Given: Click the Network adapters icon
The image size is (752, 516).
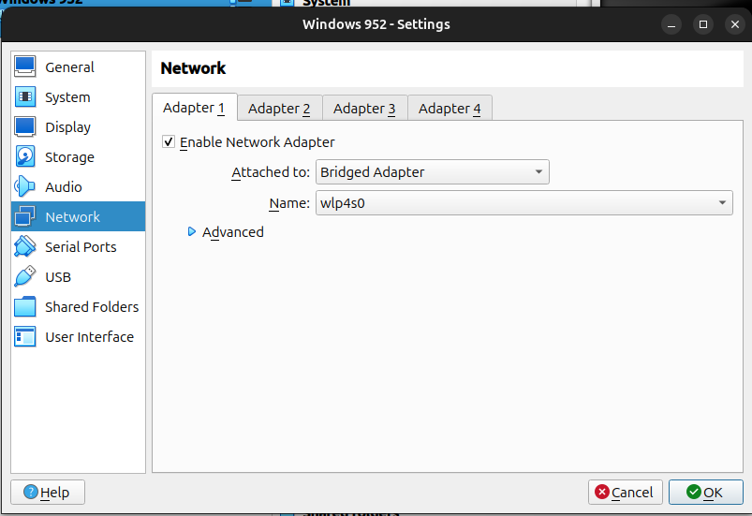Looking at the screenshot, I should [25, 216].
